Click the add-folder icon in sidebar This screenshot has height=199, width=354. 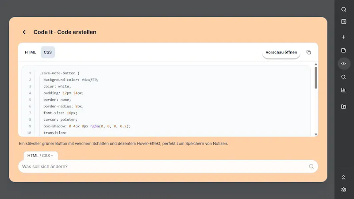click(343, 107)
